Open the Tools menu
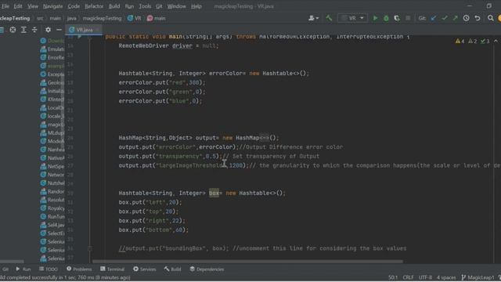This screenshot has width=501, height=282. (x=145, y=6)
